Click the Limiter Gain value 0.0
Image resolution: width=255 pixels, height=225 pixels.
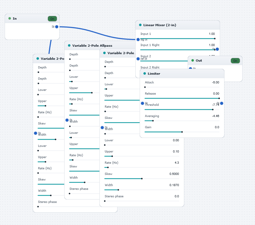click(217, 127)
